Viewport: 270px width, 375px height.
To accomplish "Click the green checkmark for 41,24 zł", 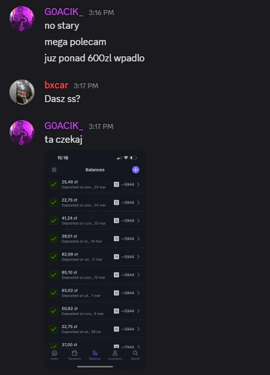I will [53, 221].
